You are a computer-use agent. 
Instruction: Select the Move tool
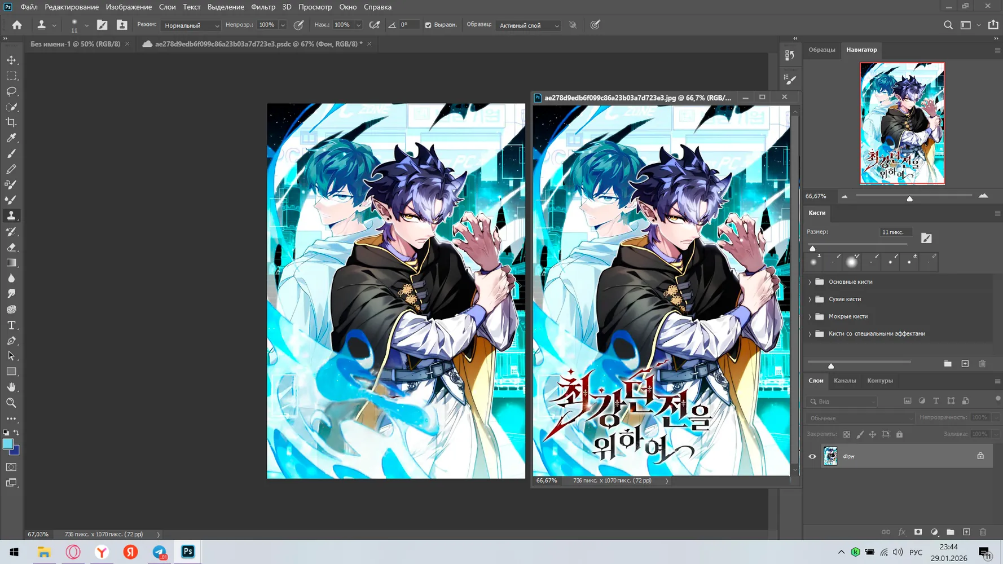point(11,60)
